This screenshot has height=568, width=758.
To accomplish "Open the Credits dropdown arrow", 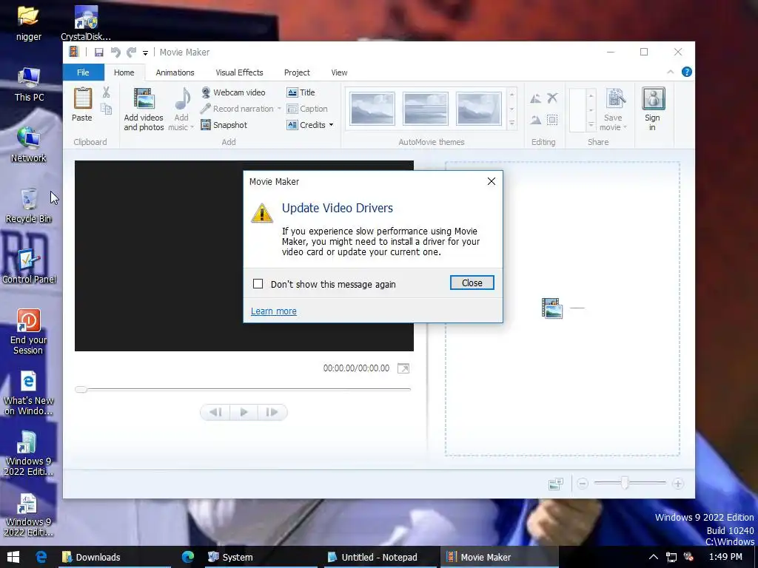I will [x=331, y=125].
